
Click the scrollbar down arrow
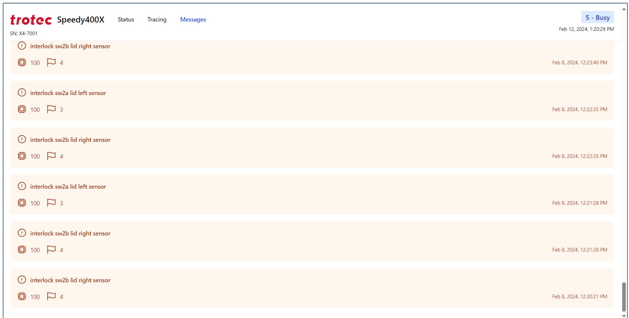(624, 316)
